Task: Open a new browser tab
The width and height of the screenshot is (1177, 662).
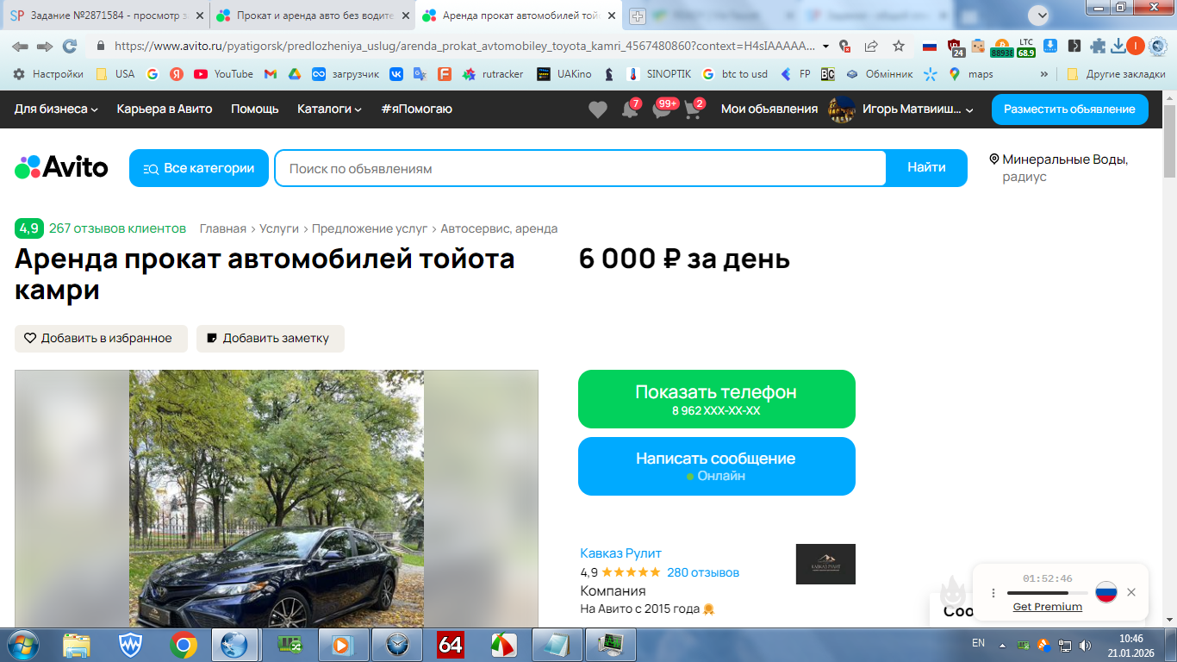Action: click(x=638, y=16)
